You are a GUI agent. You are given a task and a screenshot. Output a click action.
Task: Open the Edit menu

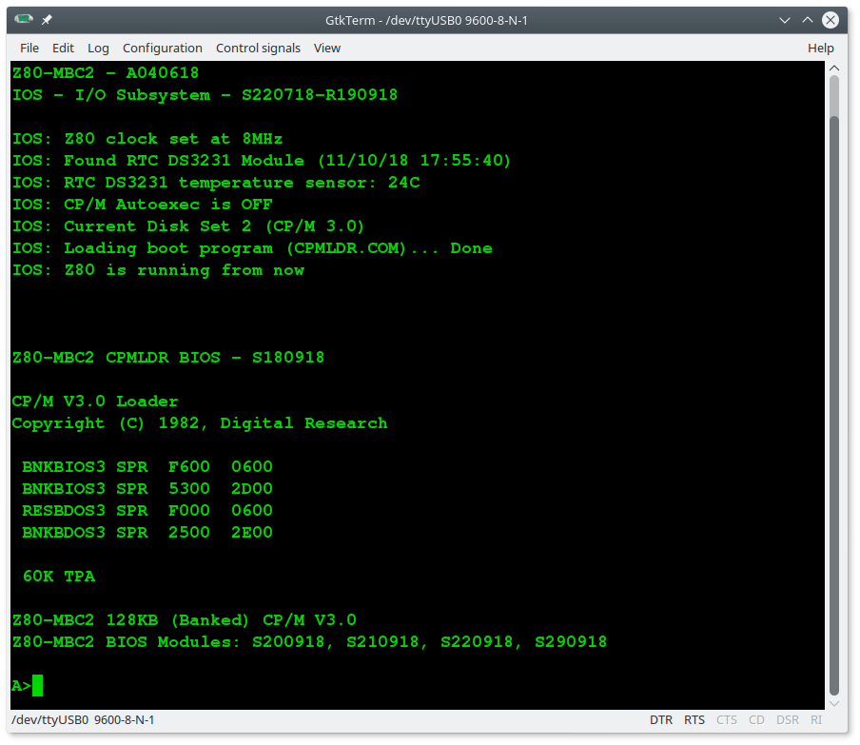[63, 49]
